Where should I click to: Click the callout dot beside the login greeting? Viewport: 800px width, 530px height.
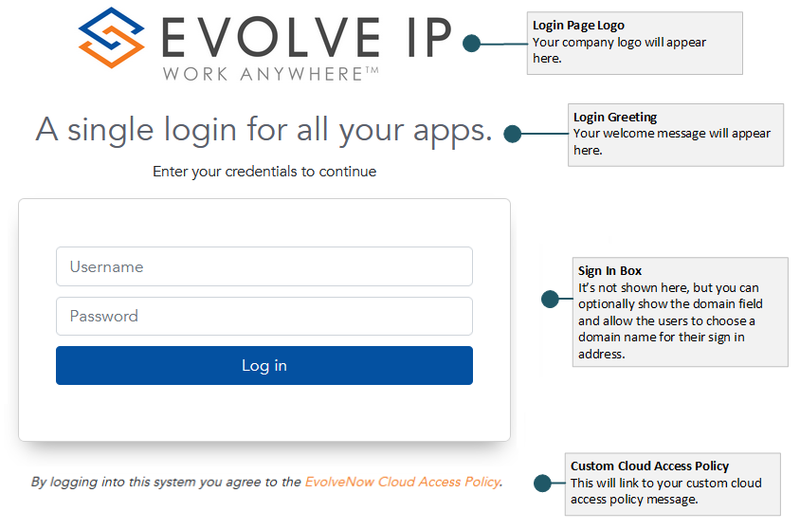pos(513,134)
